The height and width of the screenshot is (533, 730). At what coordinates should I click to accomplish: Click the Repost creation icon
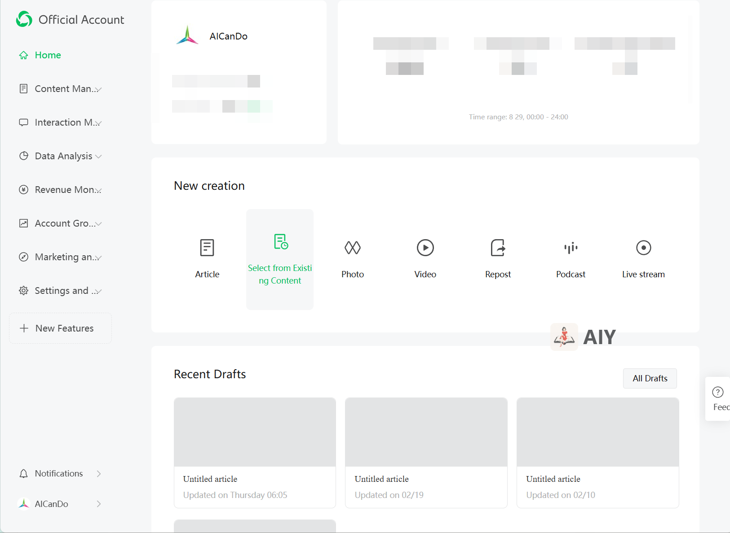click(498, 248)
